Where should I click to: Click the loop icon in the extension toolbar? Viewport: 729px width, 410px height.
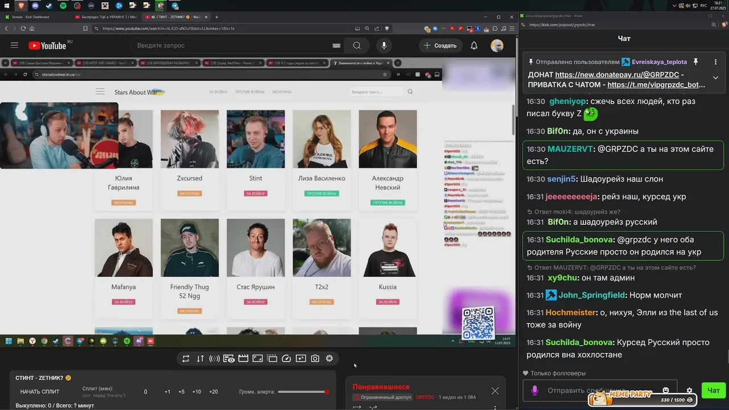coord(186,358)
